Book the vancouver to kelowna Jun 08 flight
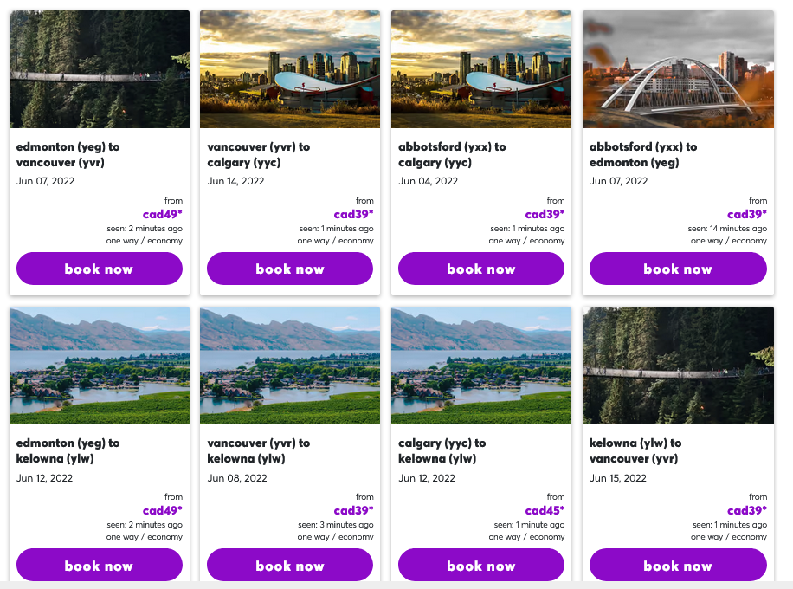 point(289,565)
